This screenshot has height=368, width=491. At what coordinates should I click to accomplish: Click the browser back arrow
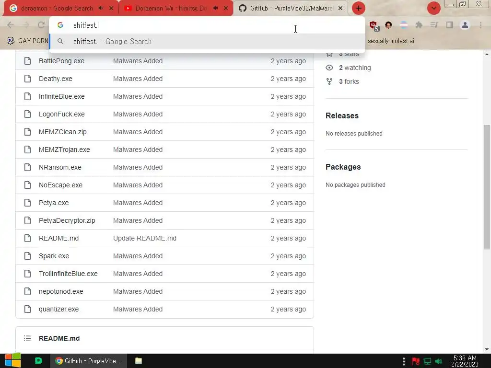tap(11, 25)
